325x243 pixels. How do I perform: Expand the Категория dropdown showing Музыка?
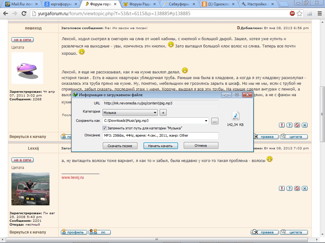click(155, 113)
